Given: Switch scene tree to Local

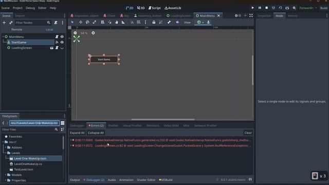Looking at the screenshot, I should click(x=49, y=30).
